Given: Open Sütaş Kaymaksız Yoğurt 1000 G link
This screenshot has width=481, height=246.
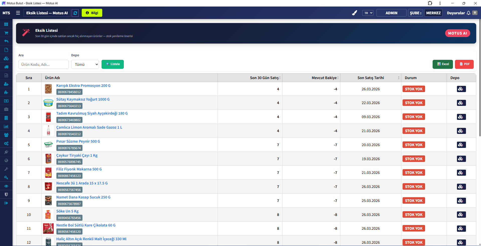Looking at the screenshot, I should point(83,99).
